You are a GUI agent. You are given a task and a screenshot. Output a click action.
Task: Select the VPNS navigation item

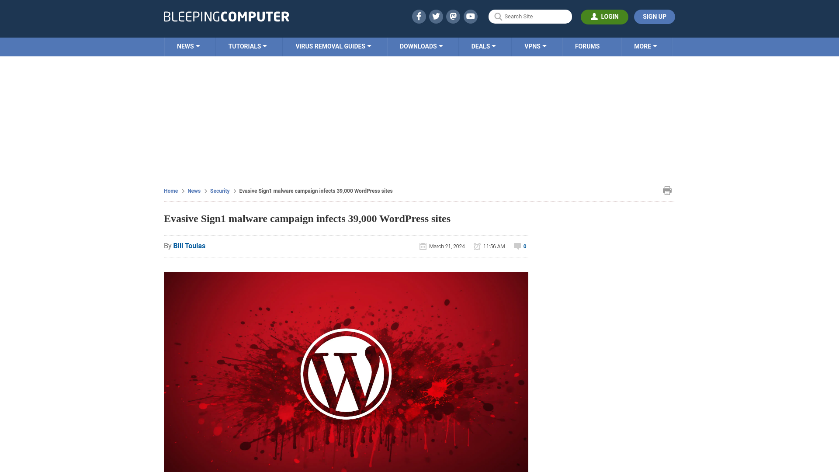535,46
